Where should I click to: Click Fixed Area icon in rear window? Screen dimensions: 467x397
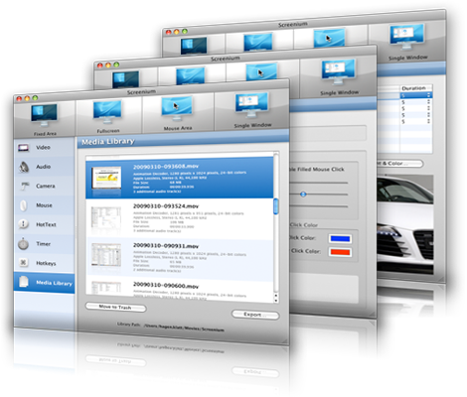194,46
